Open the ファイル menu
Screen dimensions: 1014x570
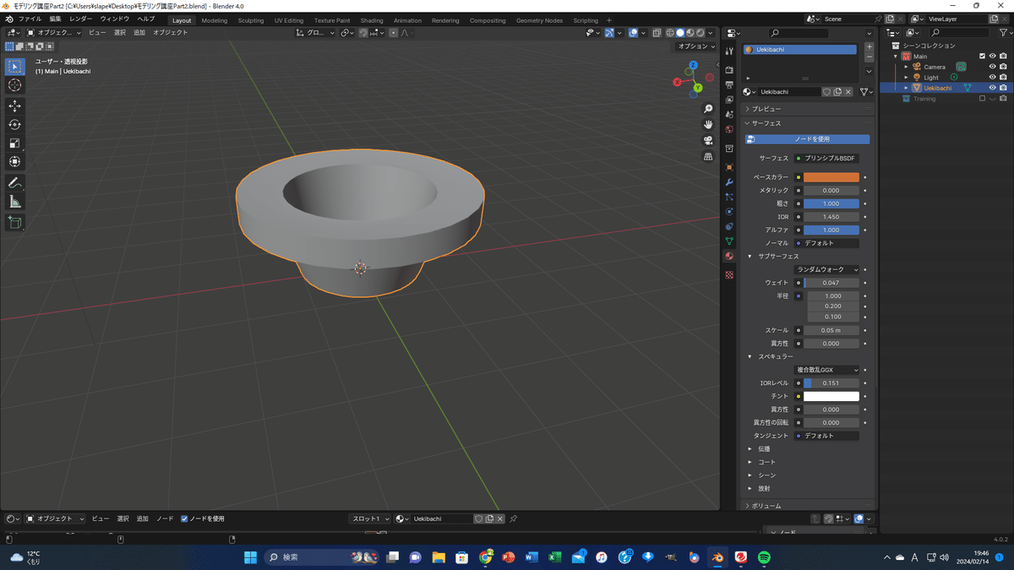[x=30, y=19]
